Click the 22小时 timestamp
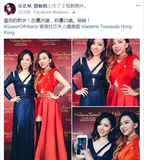Screen dimensions: 144x160 tap(24, 12)
